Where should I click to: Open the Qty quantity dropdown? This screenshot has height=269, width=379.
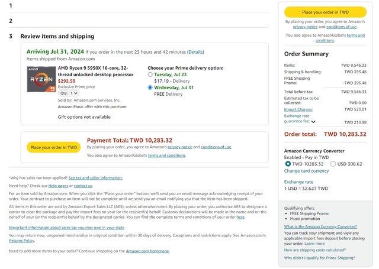tap(70, 93)
